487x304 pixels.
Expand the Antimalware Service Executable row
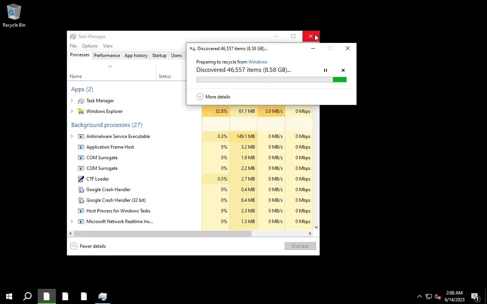pyautogui.click(x=72, y=136)
